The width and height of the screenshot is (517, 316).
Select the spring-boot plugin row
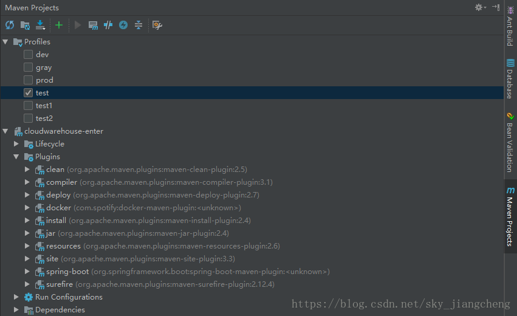coord(252,272)
